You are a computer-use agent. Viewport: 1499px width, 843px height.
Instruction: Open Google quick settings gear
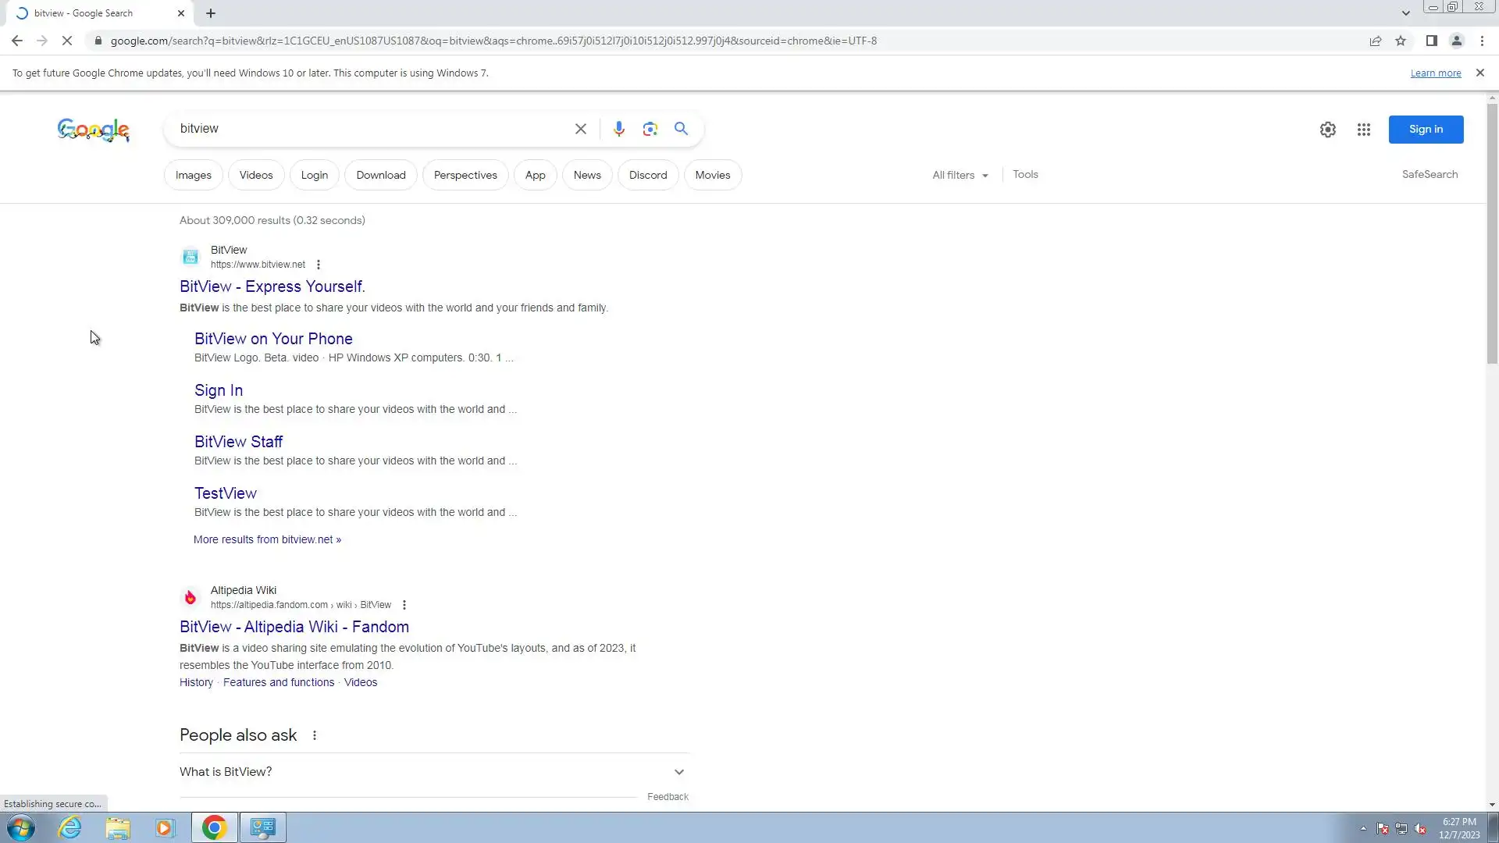pos(1327,130)
